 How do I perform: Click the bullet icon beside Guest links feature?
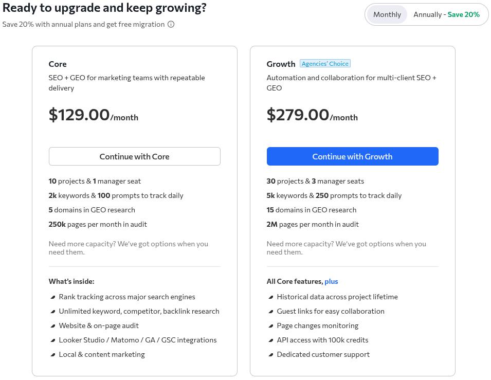click(270, 311)
